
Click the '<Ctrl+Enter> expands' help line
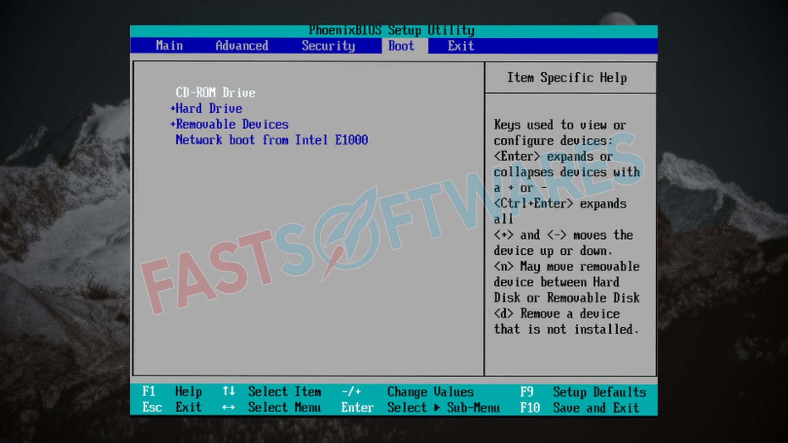click(x=560, y=203)
